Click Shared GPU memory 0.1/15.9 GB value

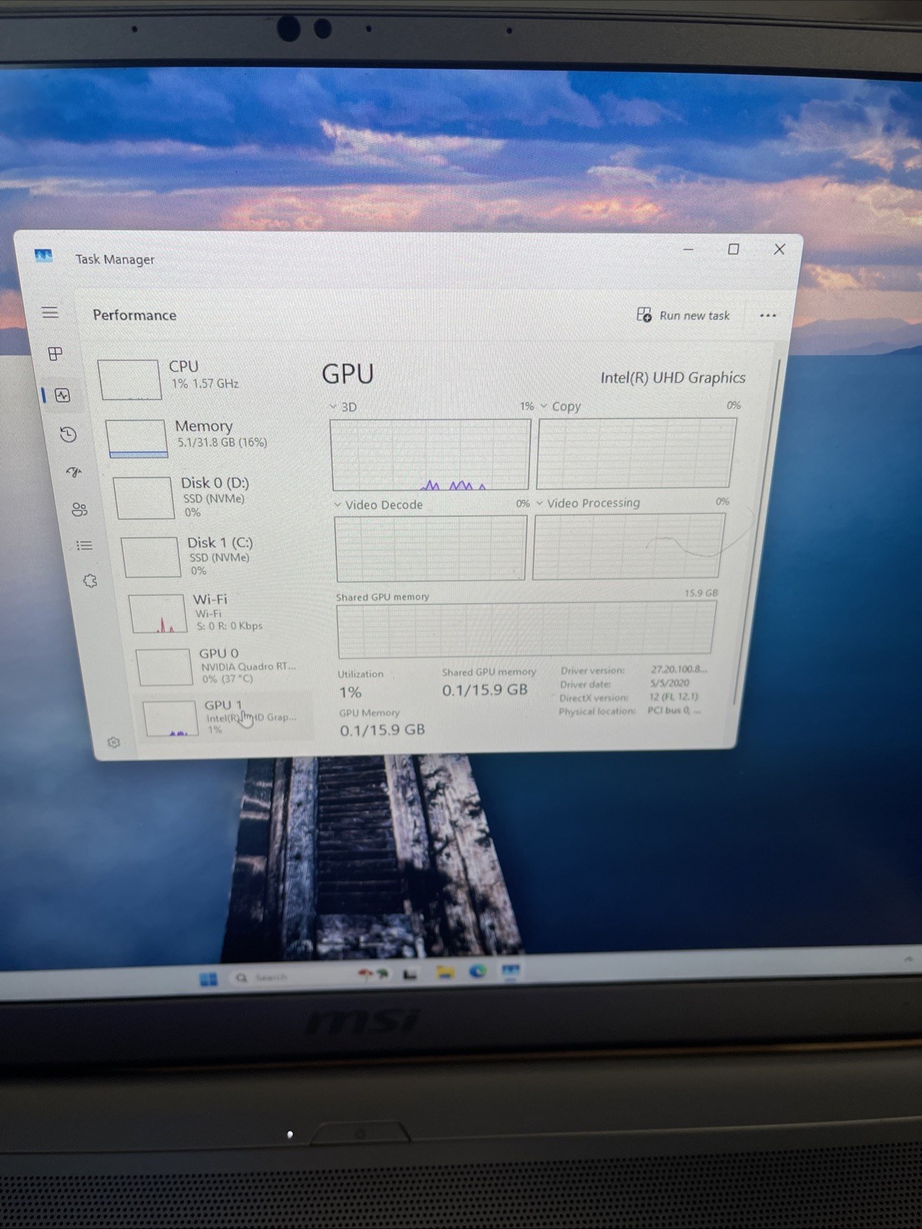coord(484,690)
